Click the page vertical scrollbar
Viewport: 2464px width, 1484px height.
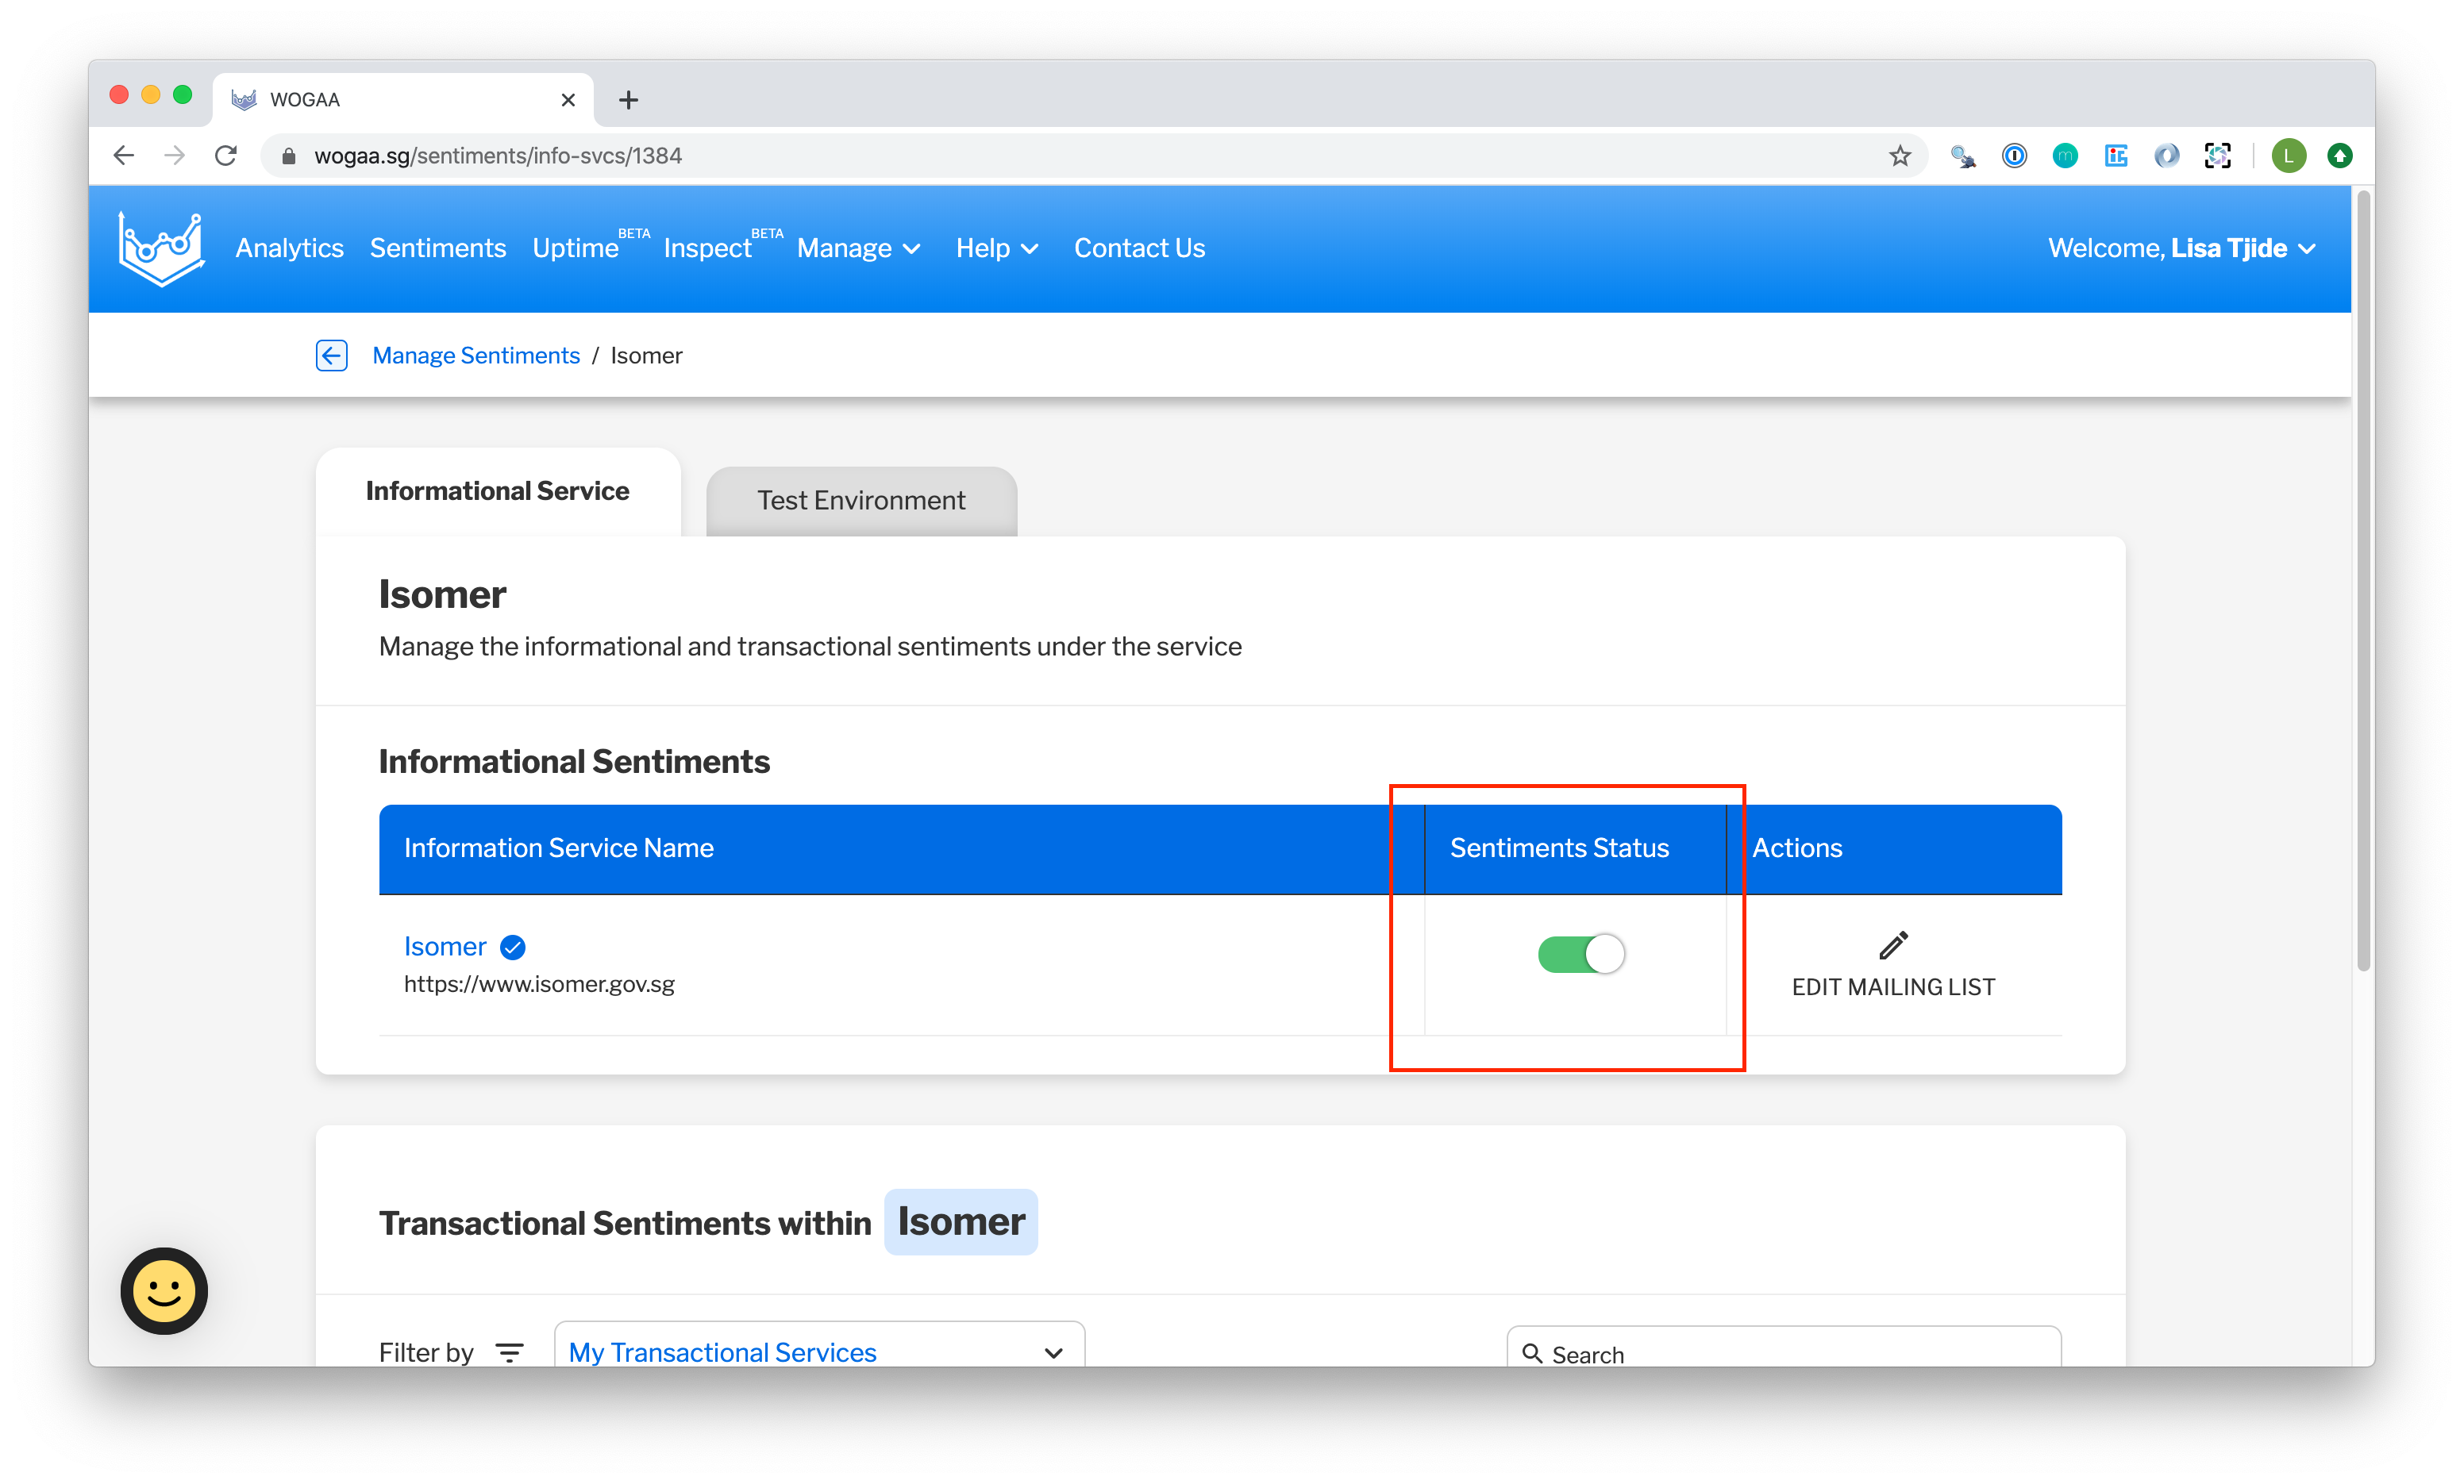pyautogui.click(x=2362, y=580)
